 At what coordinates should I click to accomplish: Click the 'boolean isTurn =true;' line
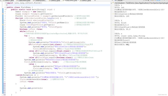click(31, 29)
